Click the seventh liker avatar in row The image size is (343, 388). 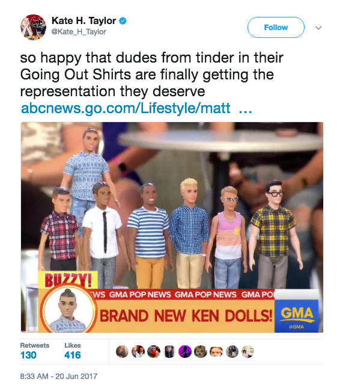pyautogui.click(x=216, y=352)
